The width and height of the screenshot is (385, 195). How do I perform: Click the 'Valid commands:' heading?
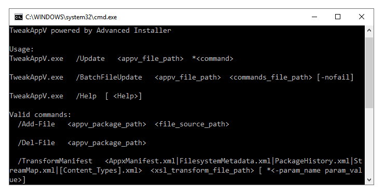pyautogui.click(x=40, y=115)
